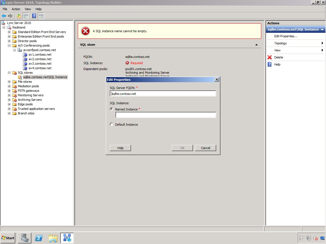Open the View submenu in Actions pane
The height and width of the screenshot is (244, 326).
pos(295,50)
